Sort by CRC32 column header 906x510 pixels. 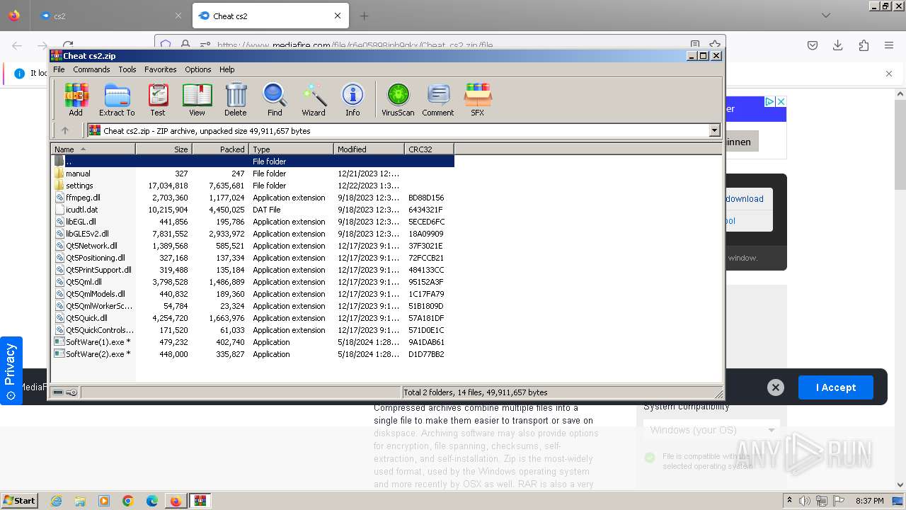click(429, 149)
